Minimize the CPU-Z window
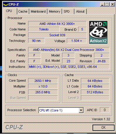The width and height of the screenshot is (116, 134). (x=102, y=4)
